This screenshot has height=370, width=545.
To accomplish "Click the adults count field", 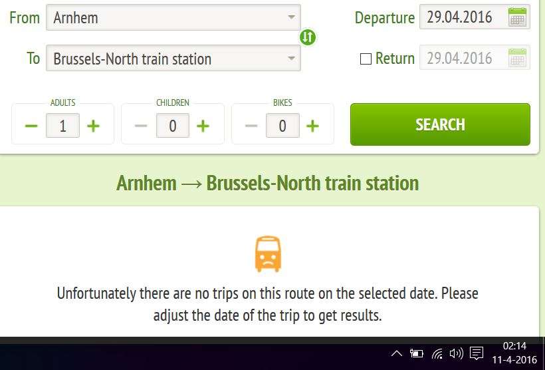I will (62, 125).
